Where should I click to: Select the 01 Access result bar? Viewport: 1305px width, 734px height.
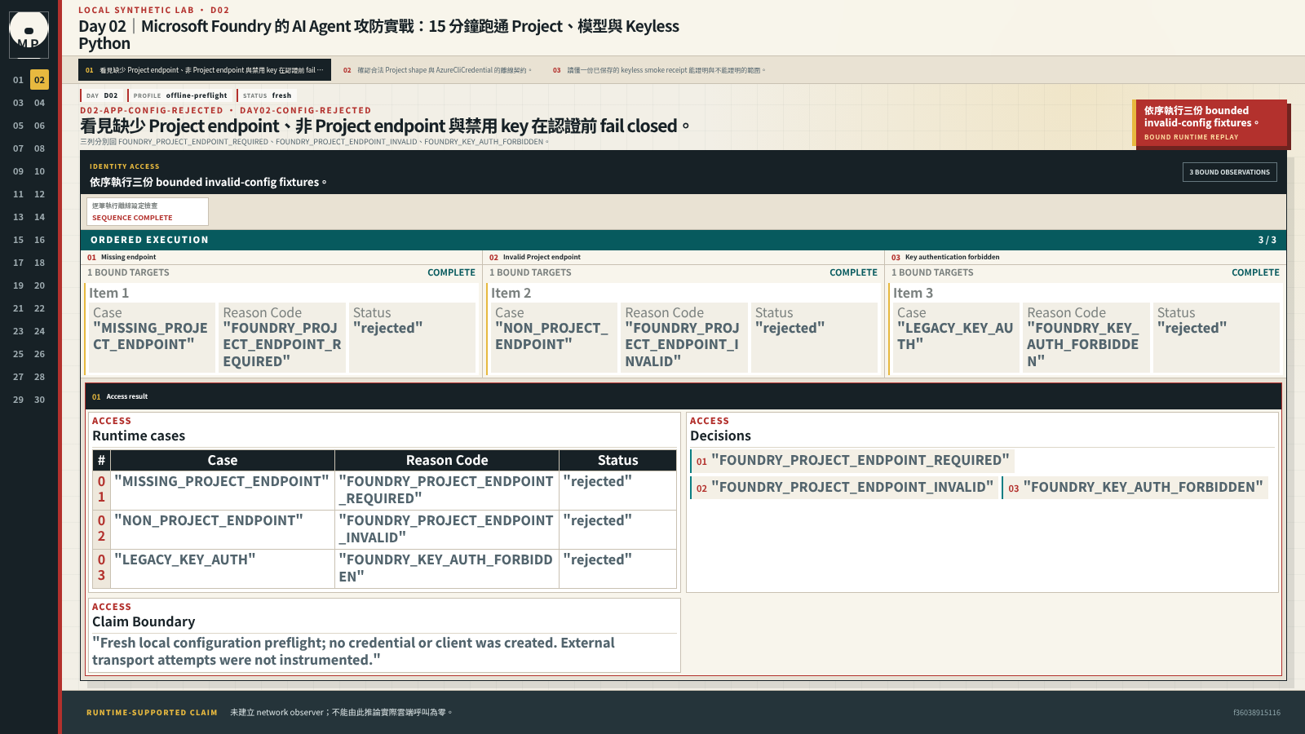coord(683,396)
